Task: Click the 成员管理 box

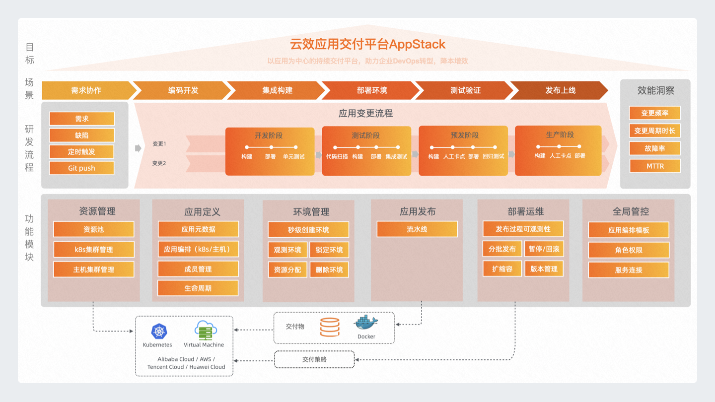Action: point(198,268)
